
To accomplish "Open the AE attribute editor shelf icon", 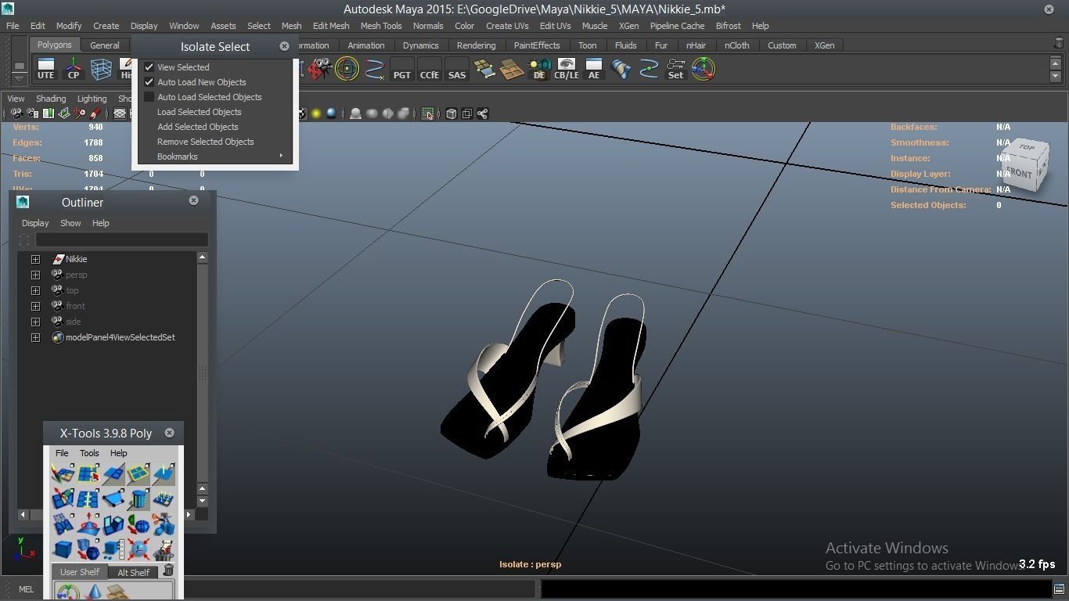I will (594, 69).
